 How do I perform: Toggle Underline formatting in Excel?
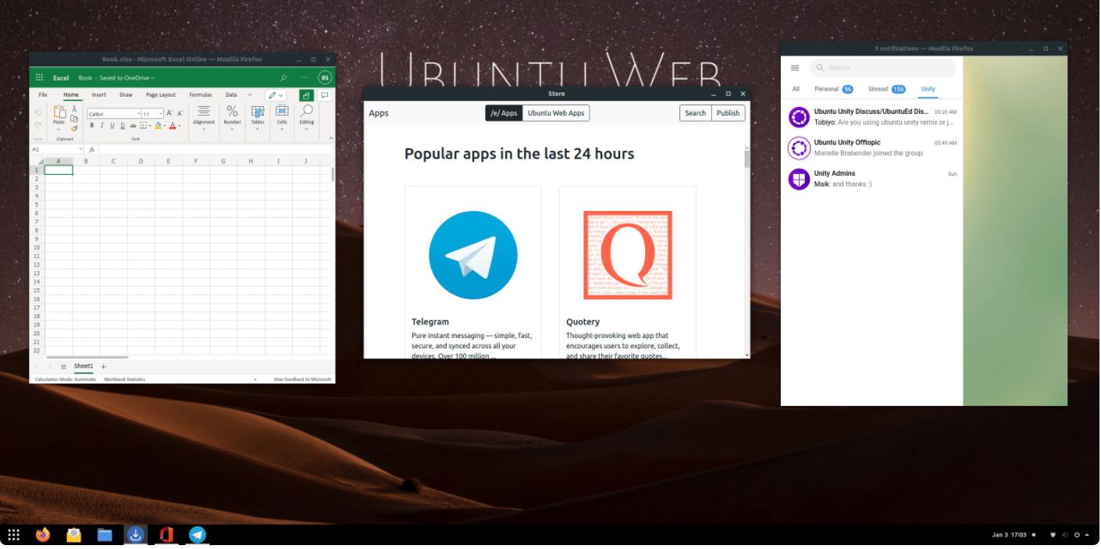pos(112,125)
